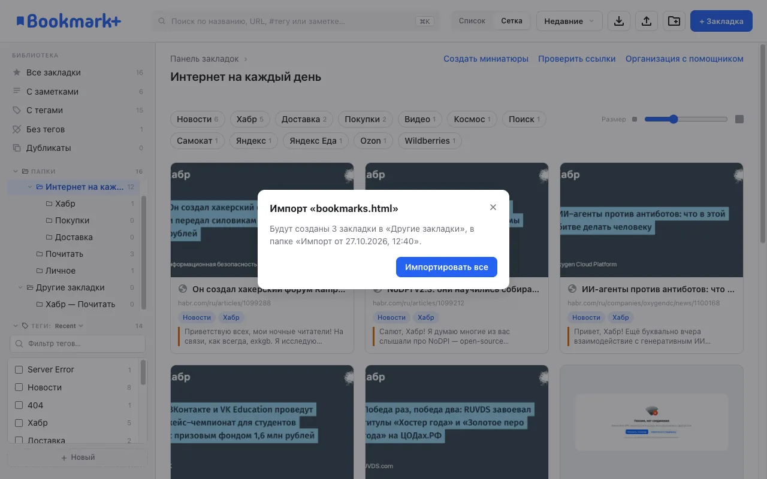The width and height of the screenshot is (767, 479).
Task: Click the crossed tag icon beside Без тегов
Action: (17, 129)
